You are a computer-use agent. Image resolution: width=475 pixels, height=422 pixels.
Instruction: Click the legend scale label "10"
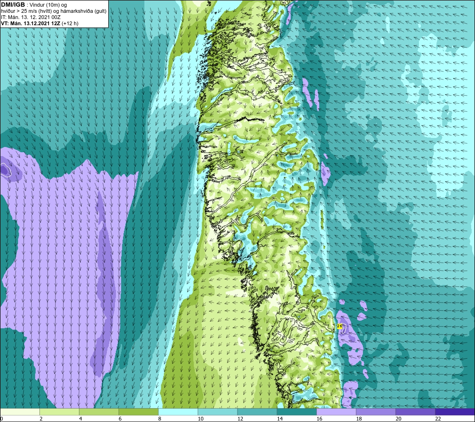click(200, 419)
